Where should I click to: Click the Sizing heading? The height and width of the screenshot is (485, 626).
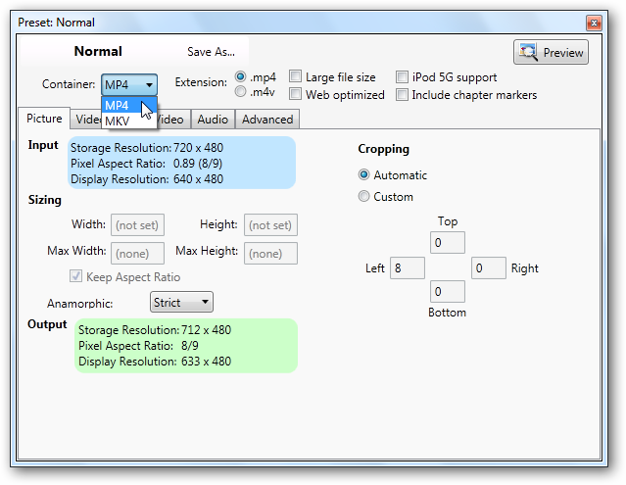click(x=45, y=200)
